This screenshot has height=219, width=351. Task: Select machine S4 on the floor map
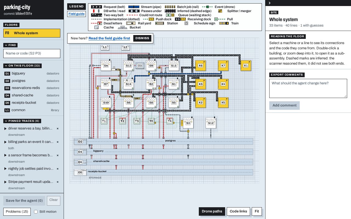[x=106, y=66]
